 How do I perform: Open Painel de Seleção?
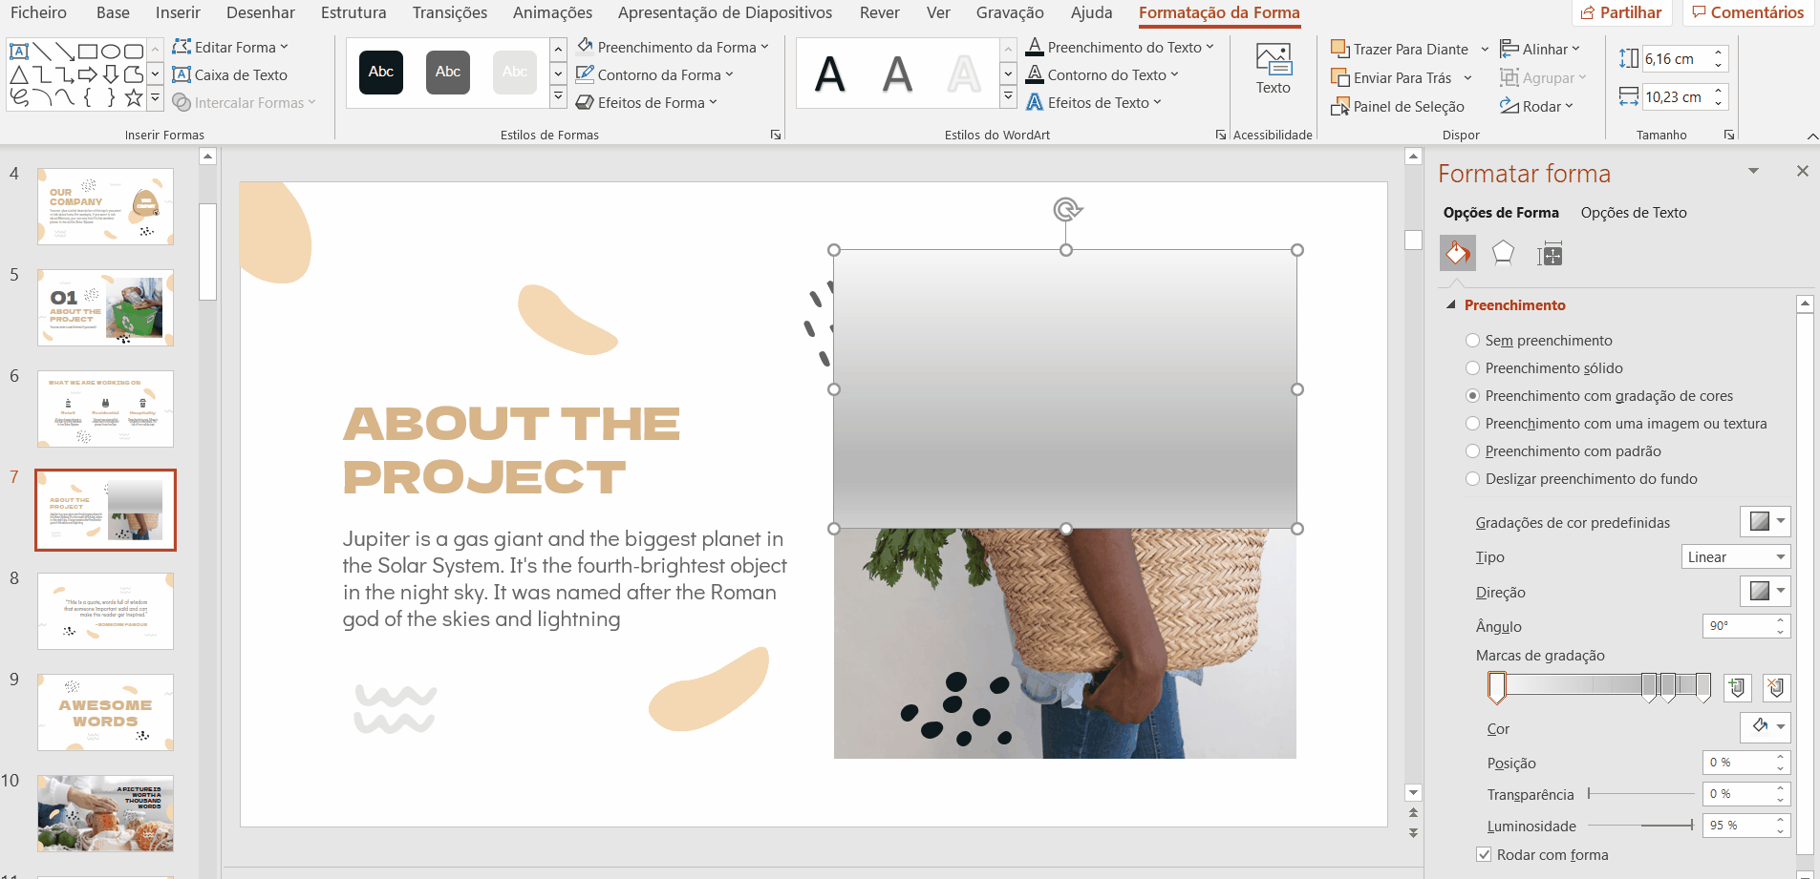[x=1398, y=107]
